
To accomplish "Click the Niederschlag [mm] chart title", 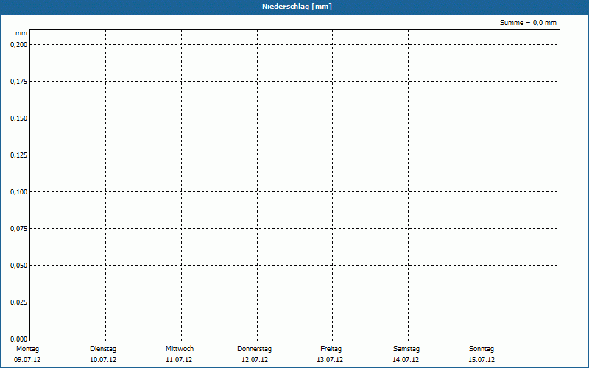I will pyautogui.click(x=297, y=7).
